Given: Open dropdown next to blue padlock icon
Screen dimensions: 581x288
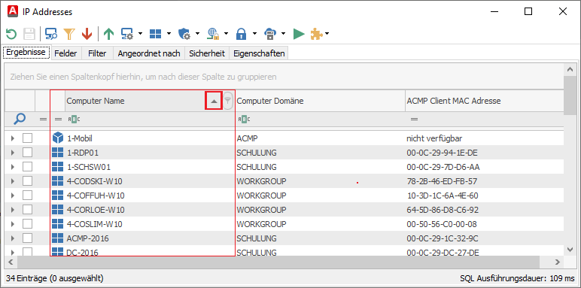Looking at the screenshot, I should click(254, 34).
